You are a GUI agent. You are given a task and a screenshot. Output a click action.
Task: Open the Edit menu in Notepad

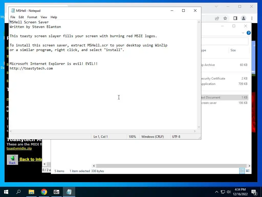tap(21, 17)
